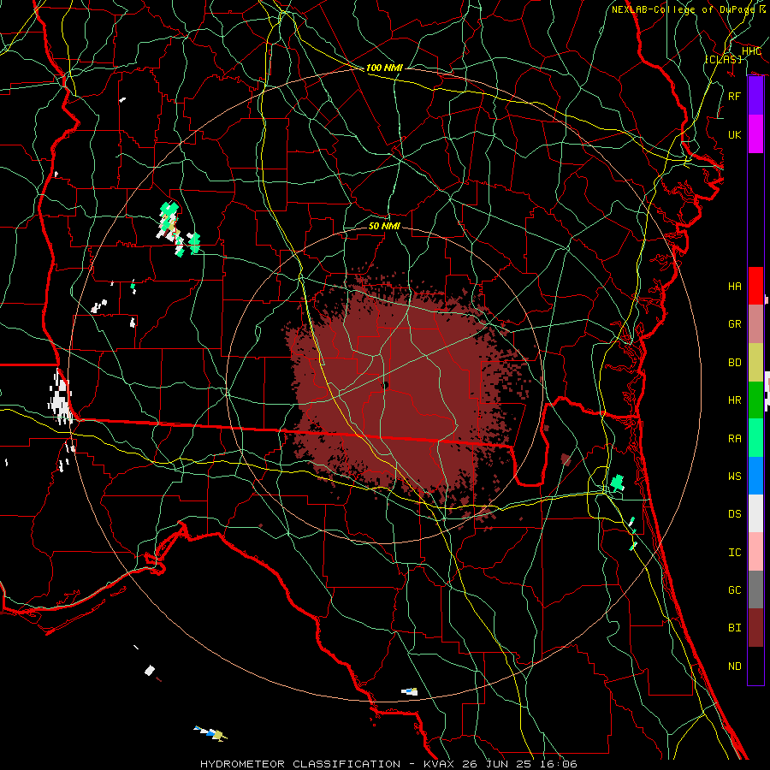Click the ND legend label
This screenshot has width=770, height=770.
(x=734, y=666)
